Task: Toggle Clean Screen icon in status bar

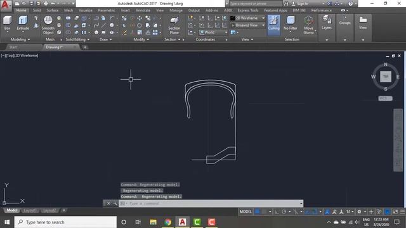Action: (395, 212)
